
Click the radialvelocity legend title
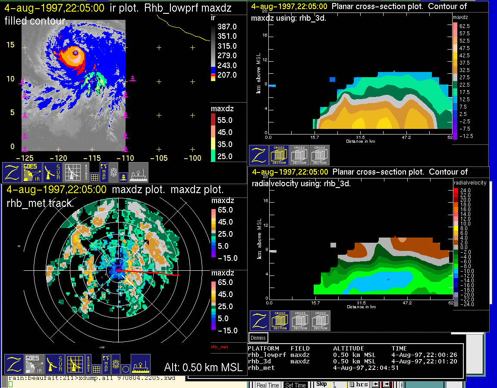click(x=470, y=183)
